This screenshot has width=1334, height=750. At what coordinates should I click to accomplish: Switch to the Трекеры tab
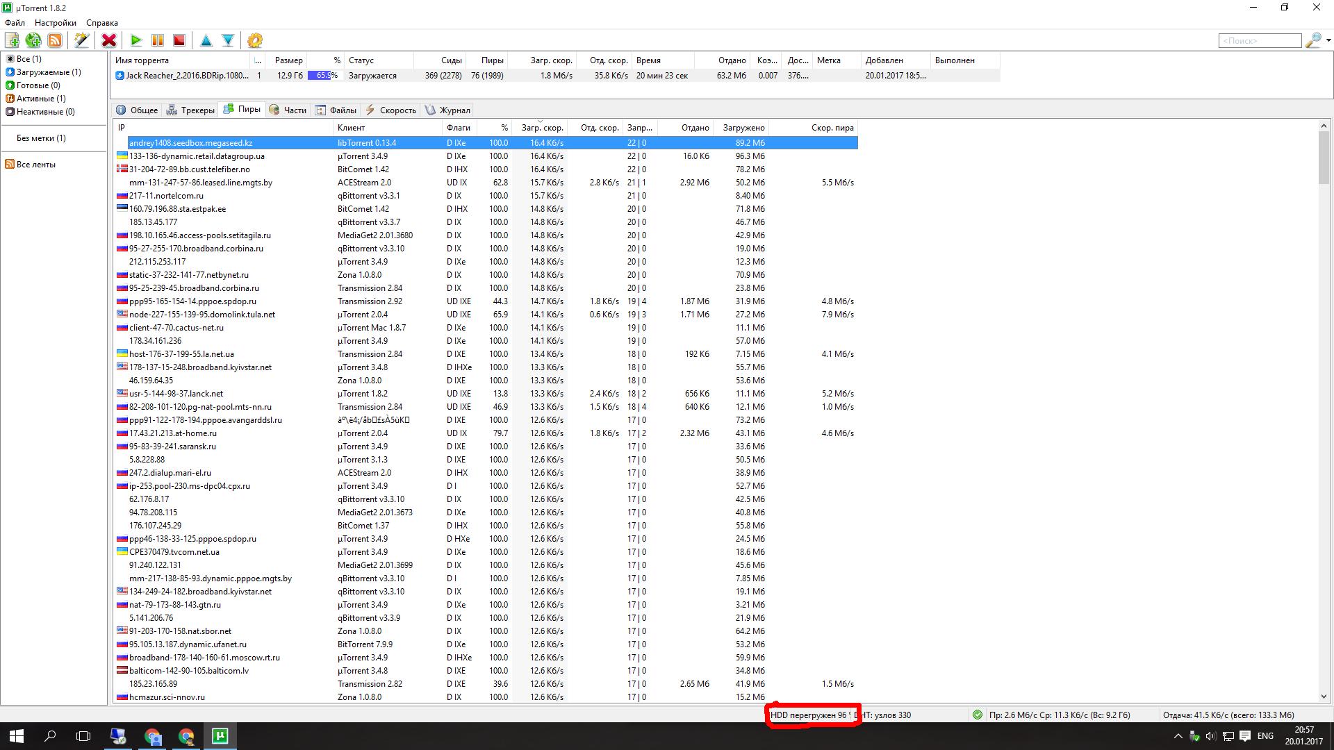click(191, 110)
